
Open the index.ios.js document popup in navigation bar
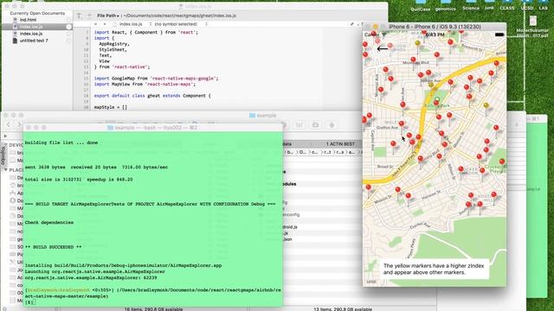(132, 24)
